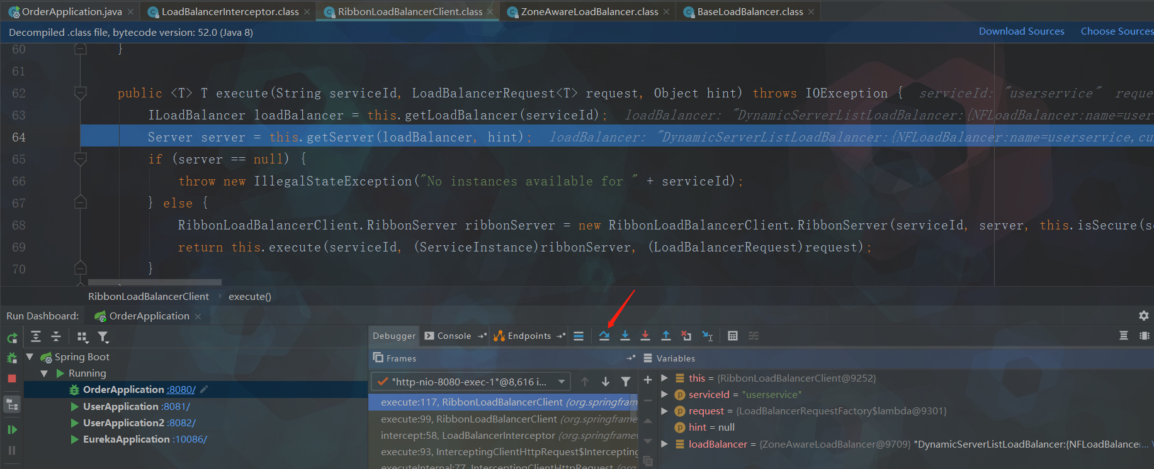Viewport: 1154px width, 469px height.
Task: Stop the application with the red square
Action: (x=12, y=378)
